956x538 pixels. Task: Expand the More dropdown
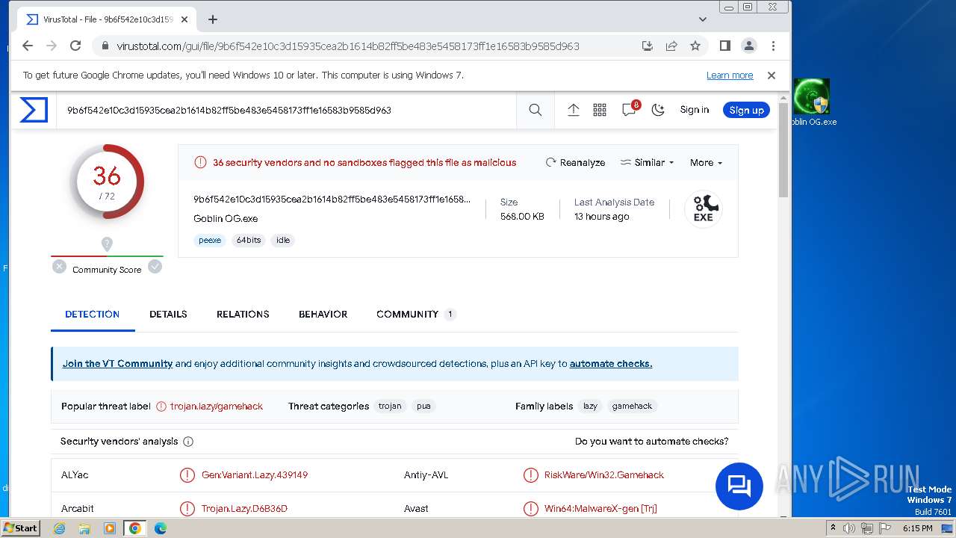tap(706, 162)
